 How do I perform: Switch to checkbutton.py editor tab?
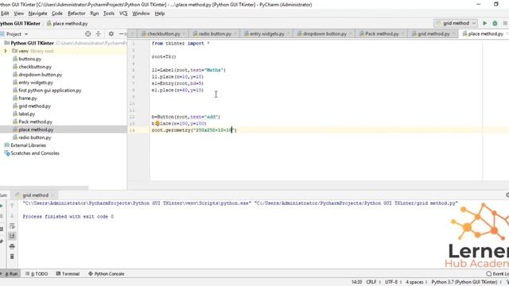[x=163, y=33]
